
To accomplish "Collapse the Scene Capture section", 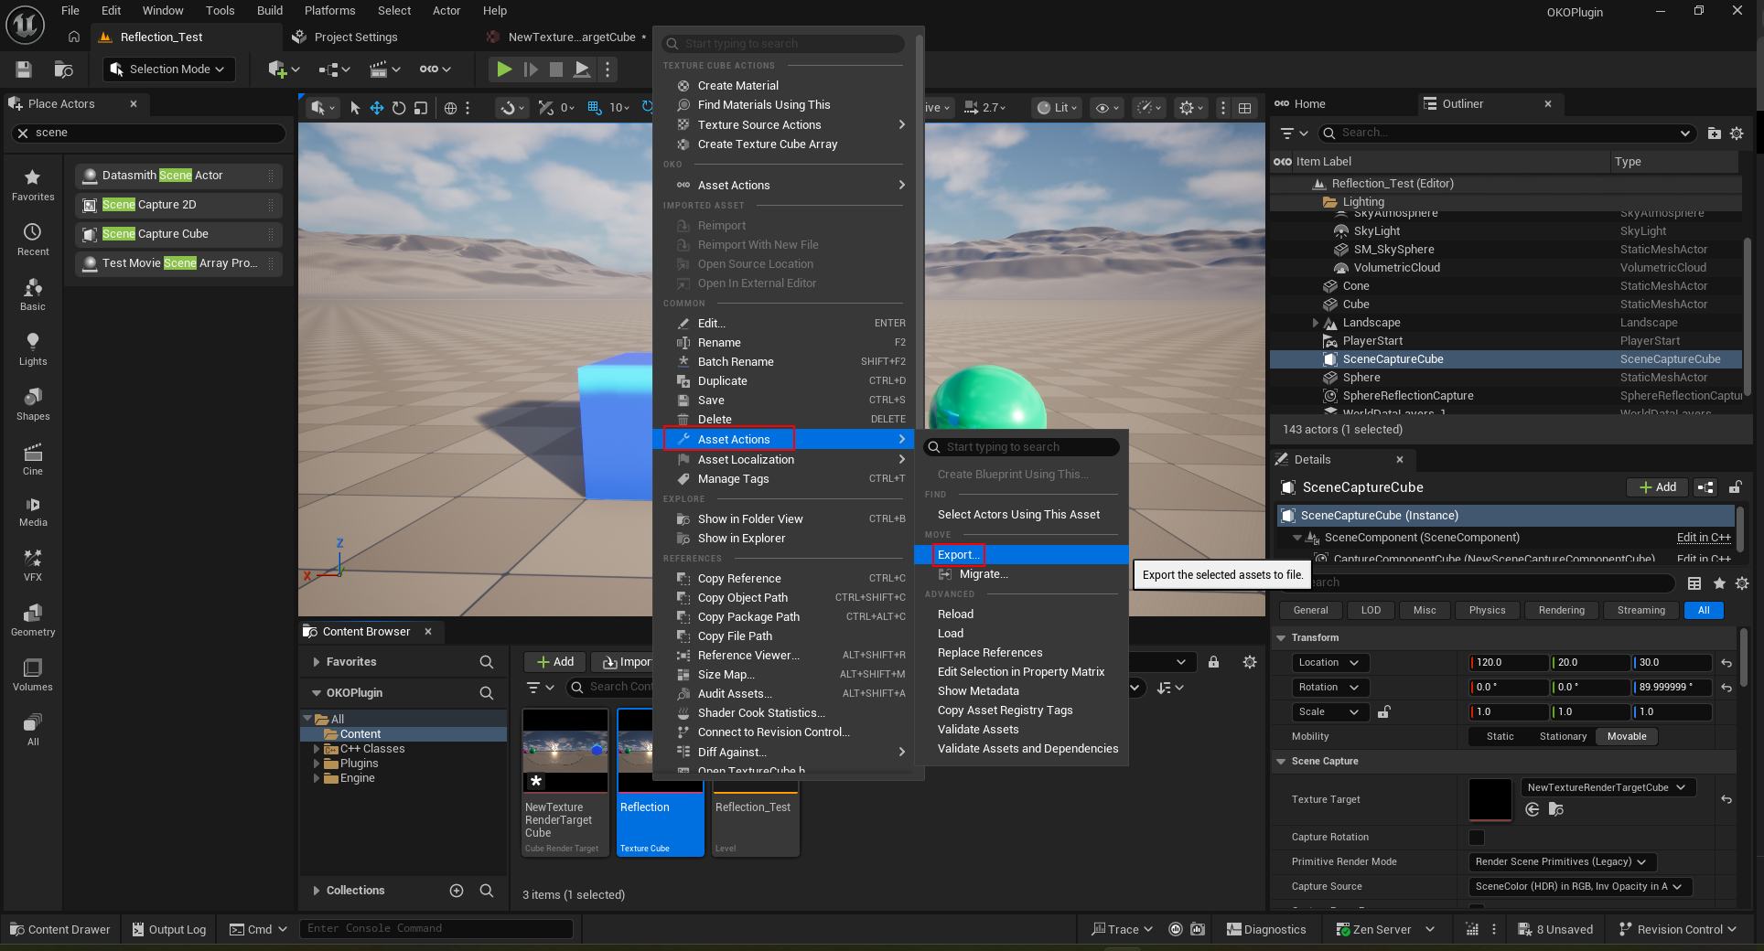I will (1282, 762).
